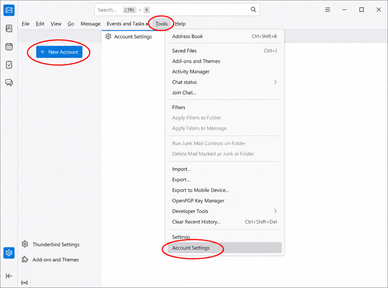Open the Go menu

tap(71, 24)
